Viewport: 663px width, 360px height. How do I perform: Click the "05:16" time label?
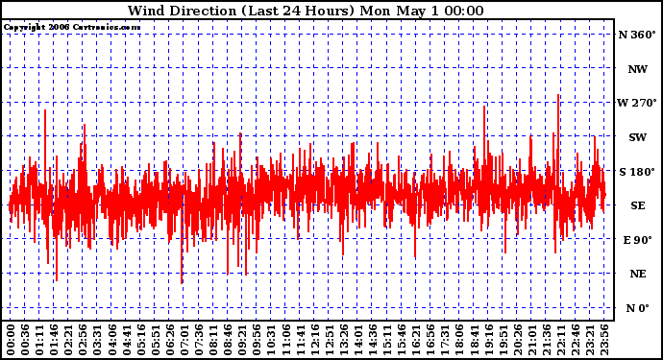click(141, 340)
